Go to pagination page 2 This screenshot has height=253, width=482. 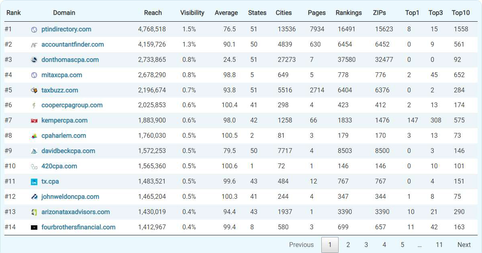(348, 245)
